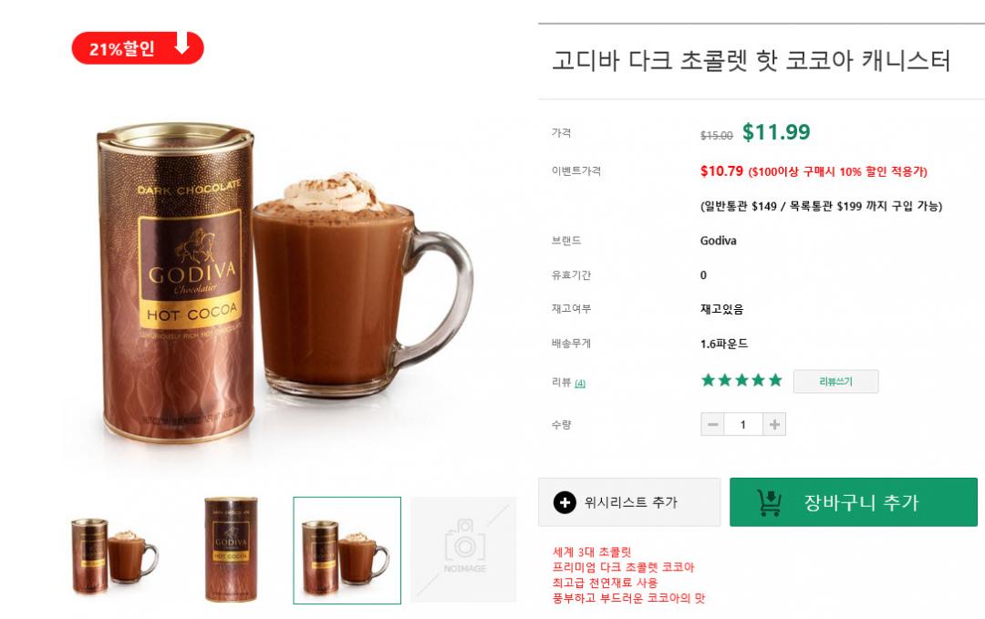985x619 pixels.
Task: Select the canister-only second thumbnail
Action: 231,550
